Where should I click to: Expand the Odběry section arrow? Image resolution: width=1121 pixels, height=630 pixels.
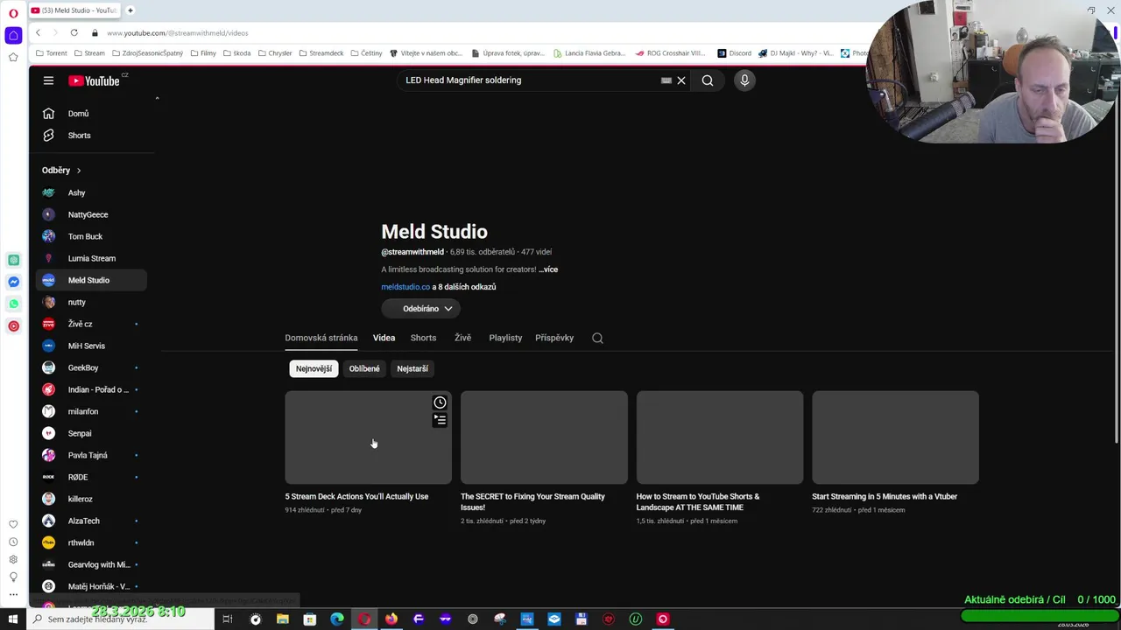click(x=78, y=171)
